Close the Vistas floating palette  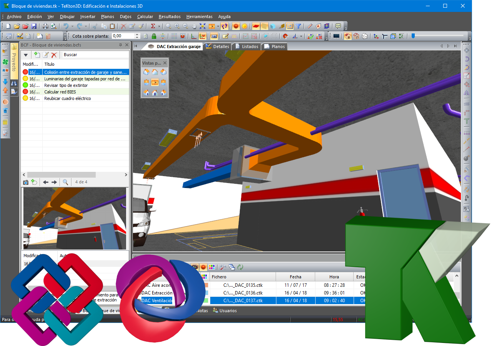click(x=165, y=63)
